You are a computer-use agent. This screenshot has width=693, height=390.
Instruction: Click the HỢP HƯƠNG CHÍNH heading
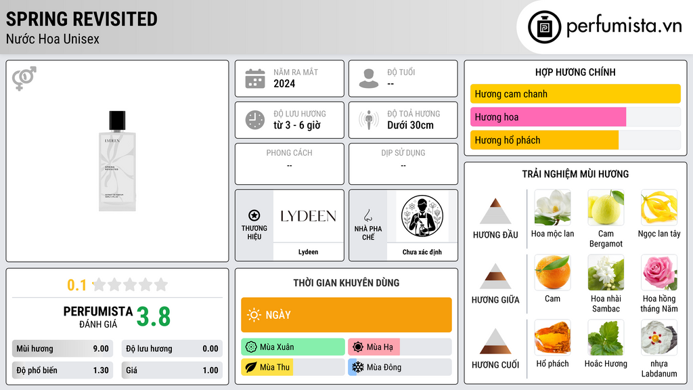pos(575,72)
